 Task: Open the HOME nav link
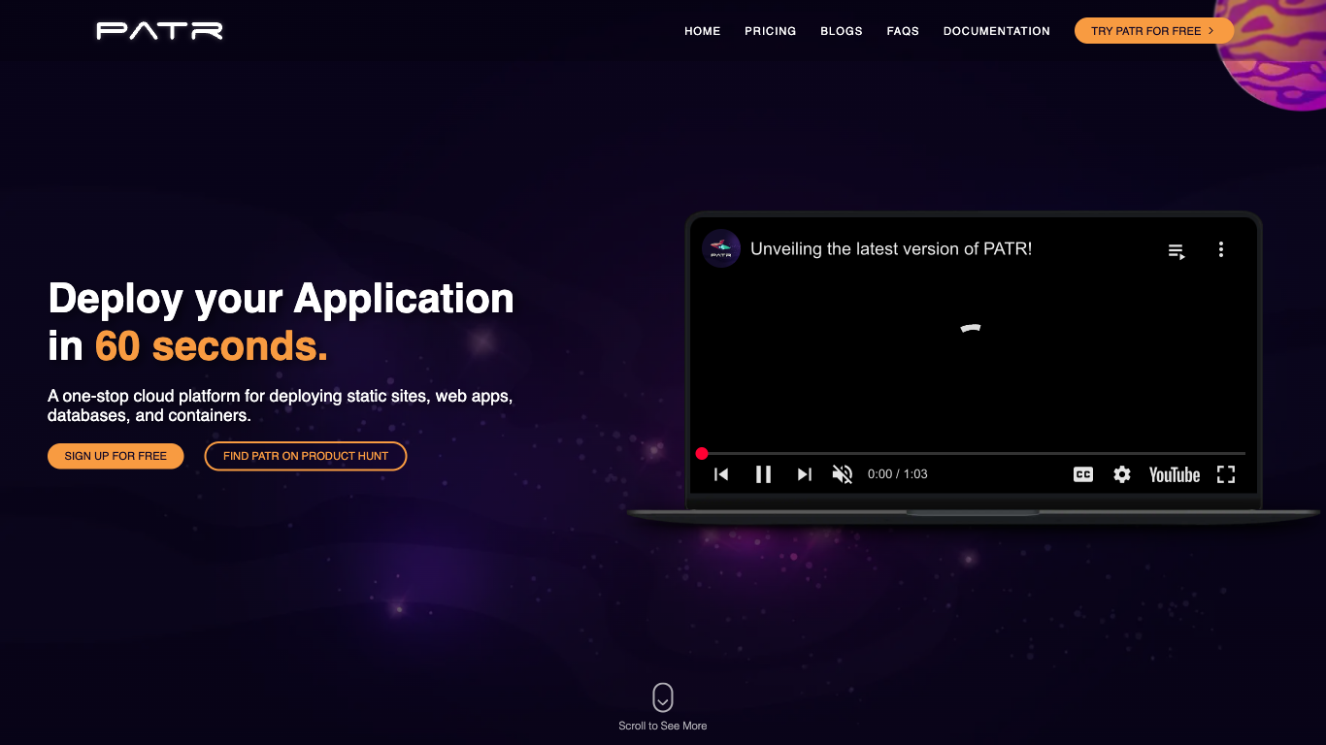[x=703, y=31]
